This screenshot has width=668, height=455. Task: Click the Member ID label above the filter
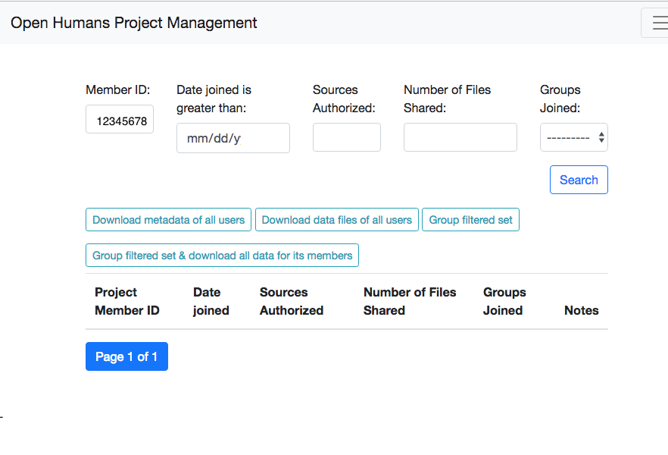click(x=118, y=90)
